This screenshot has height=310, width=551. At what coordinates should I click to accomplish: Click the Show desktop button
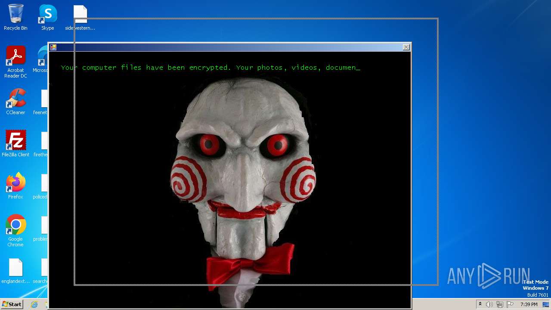click(546, 304)
